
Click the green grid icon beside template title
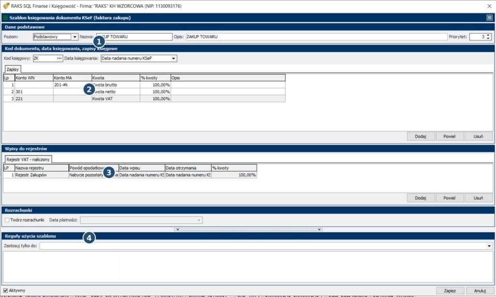pyautogui.click(x=5, y=18)
